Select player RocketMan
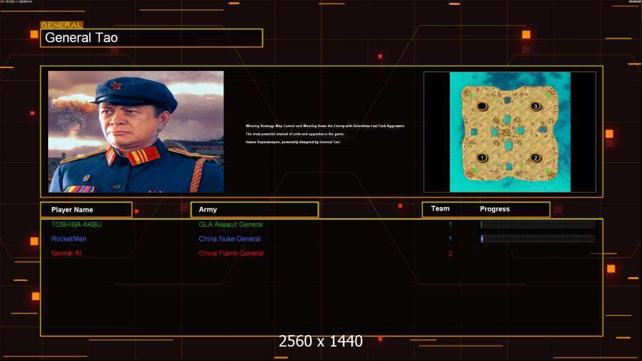 69,239
